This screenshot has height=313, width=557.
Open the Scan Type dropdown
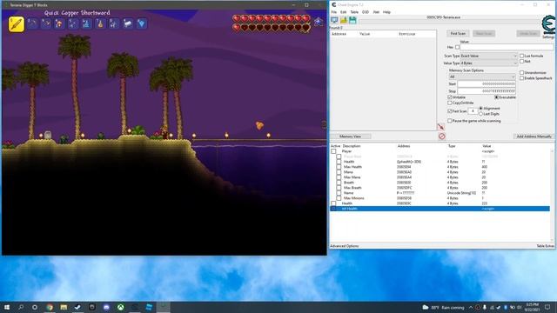pyautogui.click(x=489, y=56)
